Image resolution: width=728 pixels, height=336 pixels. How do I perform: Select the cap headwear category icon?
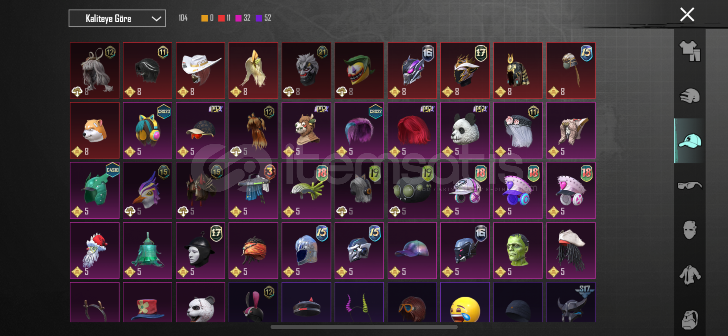(690, 141)
